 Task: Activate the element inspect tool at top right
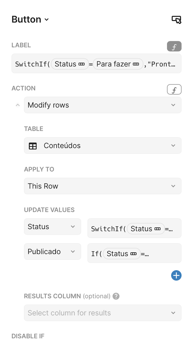click(x=176, y=19)
